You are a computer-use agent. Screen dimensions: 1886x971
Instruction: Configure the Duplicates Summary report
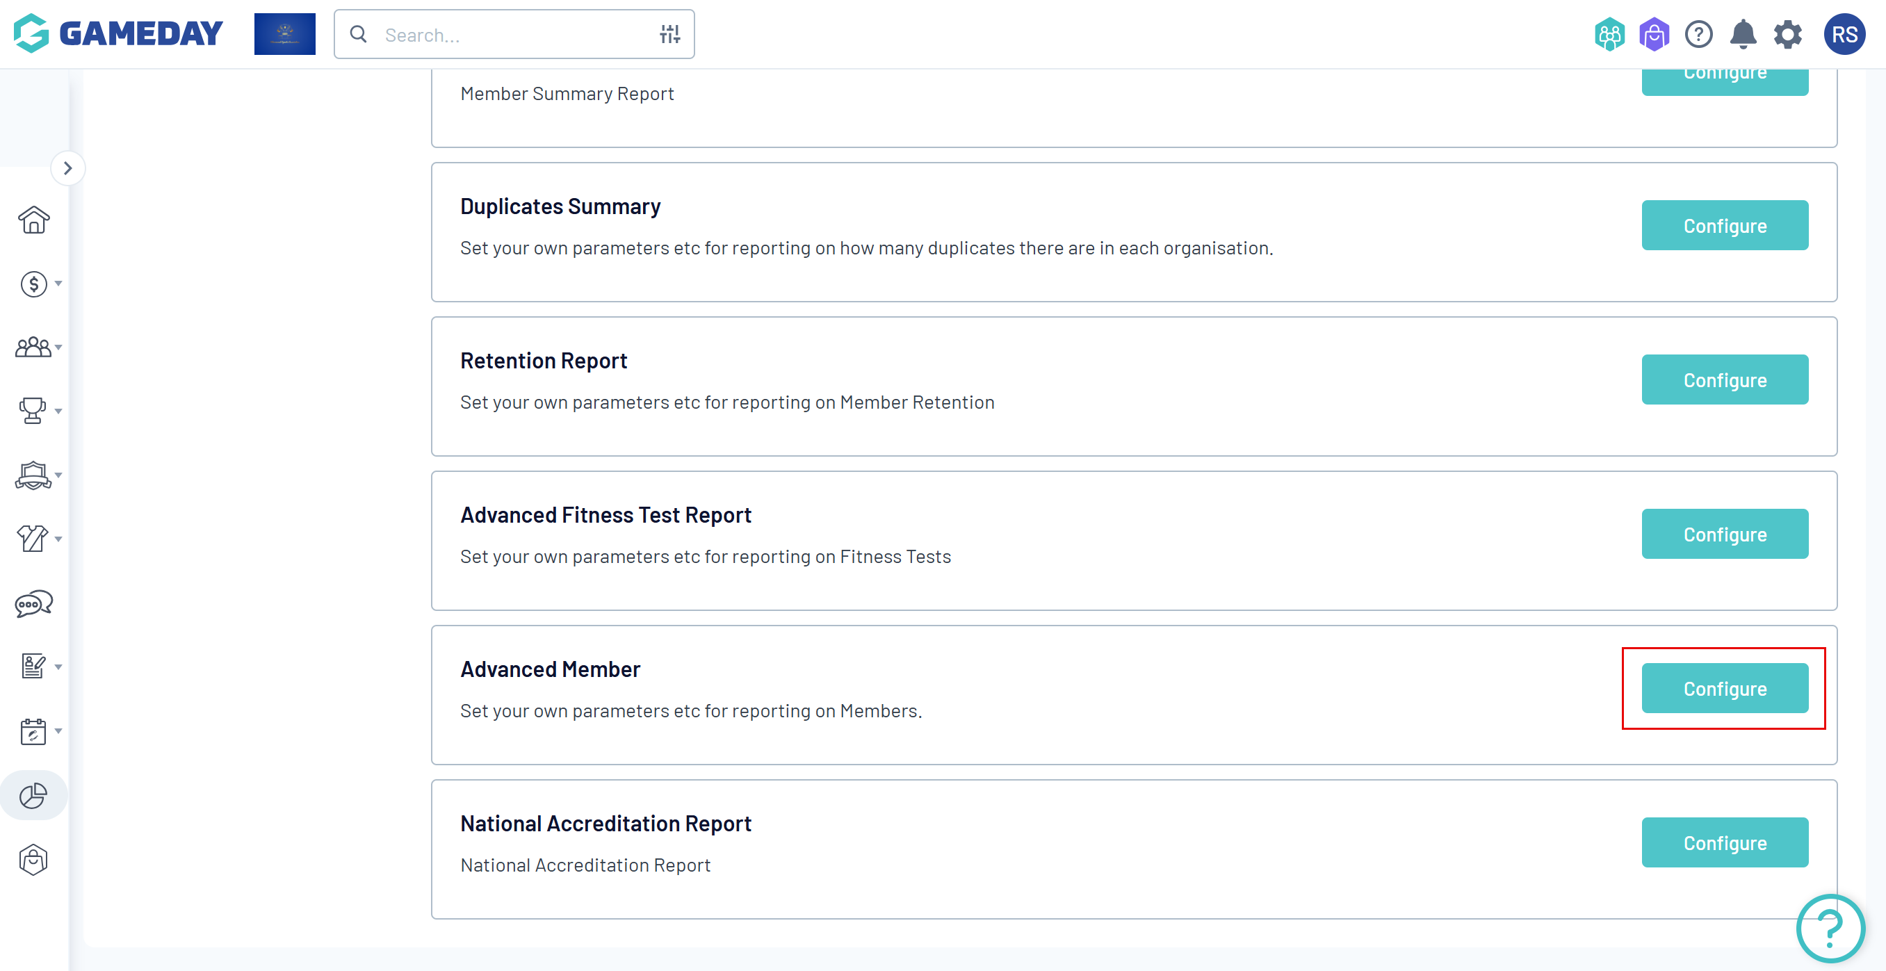1724,225
